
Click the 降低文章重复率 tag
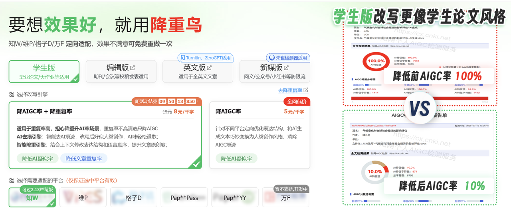84,158
